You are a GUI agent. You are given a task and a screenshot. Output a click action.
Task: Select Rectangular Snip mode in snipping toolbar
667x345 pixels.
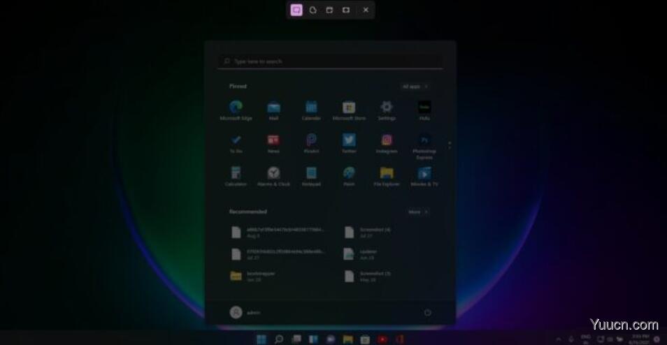[x=296, y=10]
